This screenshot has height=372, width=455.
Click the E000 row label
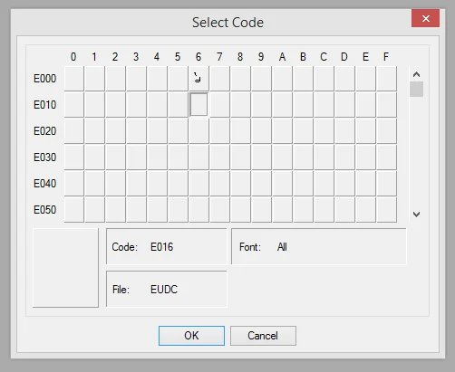(45, 79)
